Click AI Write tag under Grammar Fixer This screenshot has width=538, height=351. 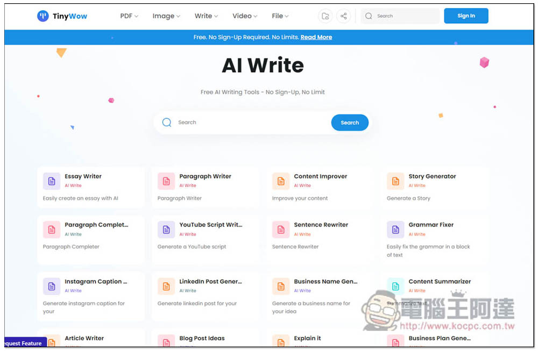pos(417,234)
